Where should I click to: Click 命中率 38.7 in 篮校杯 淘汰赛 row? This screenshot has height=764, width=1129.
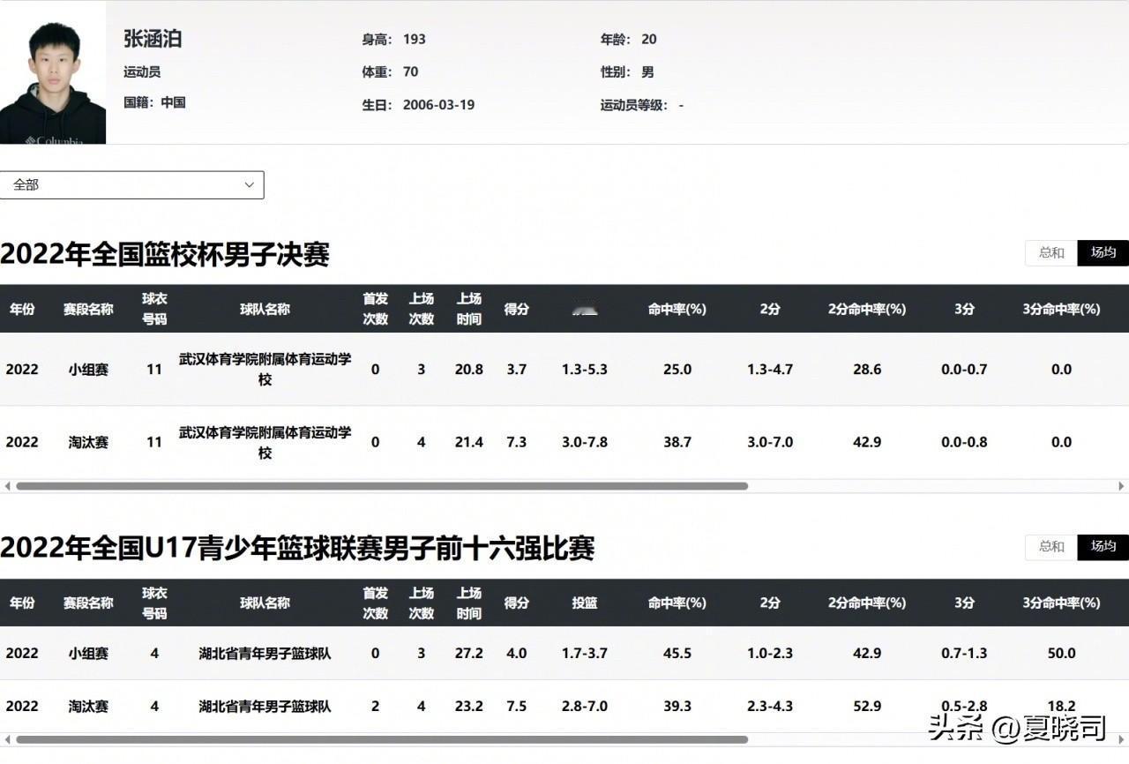pos(677,442)
